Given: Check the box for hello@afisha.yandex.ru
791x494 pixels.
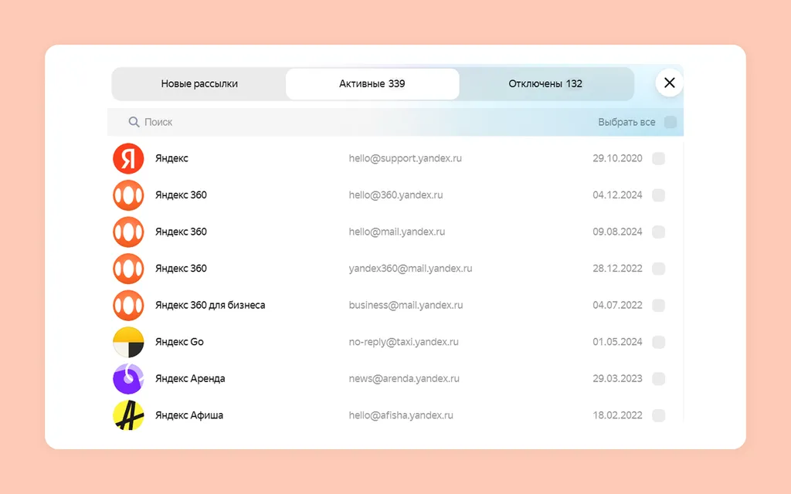Looking at the screenshot, I should click(658, 415).
